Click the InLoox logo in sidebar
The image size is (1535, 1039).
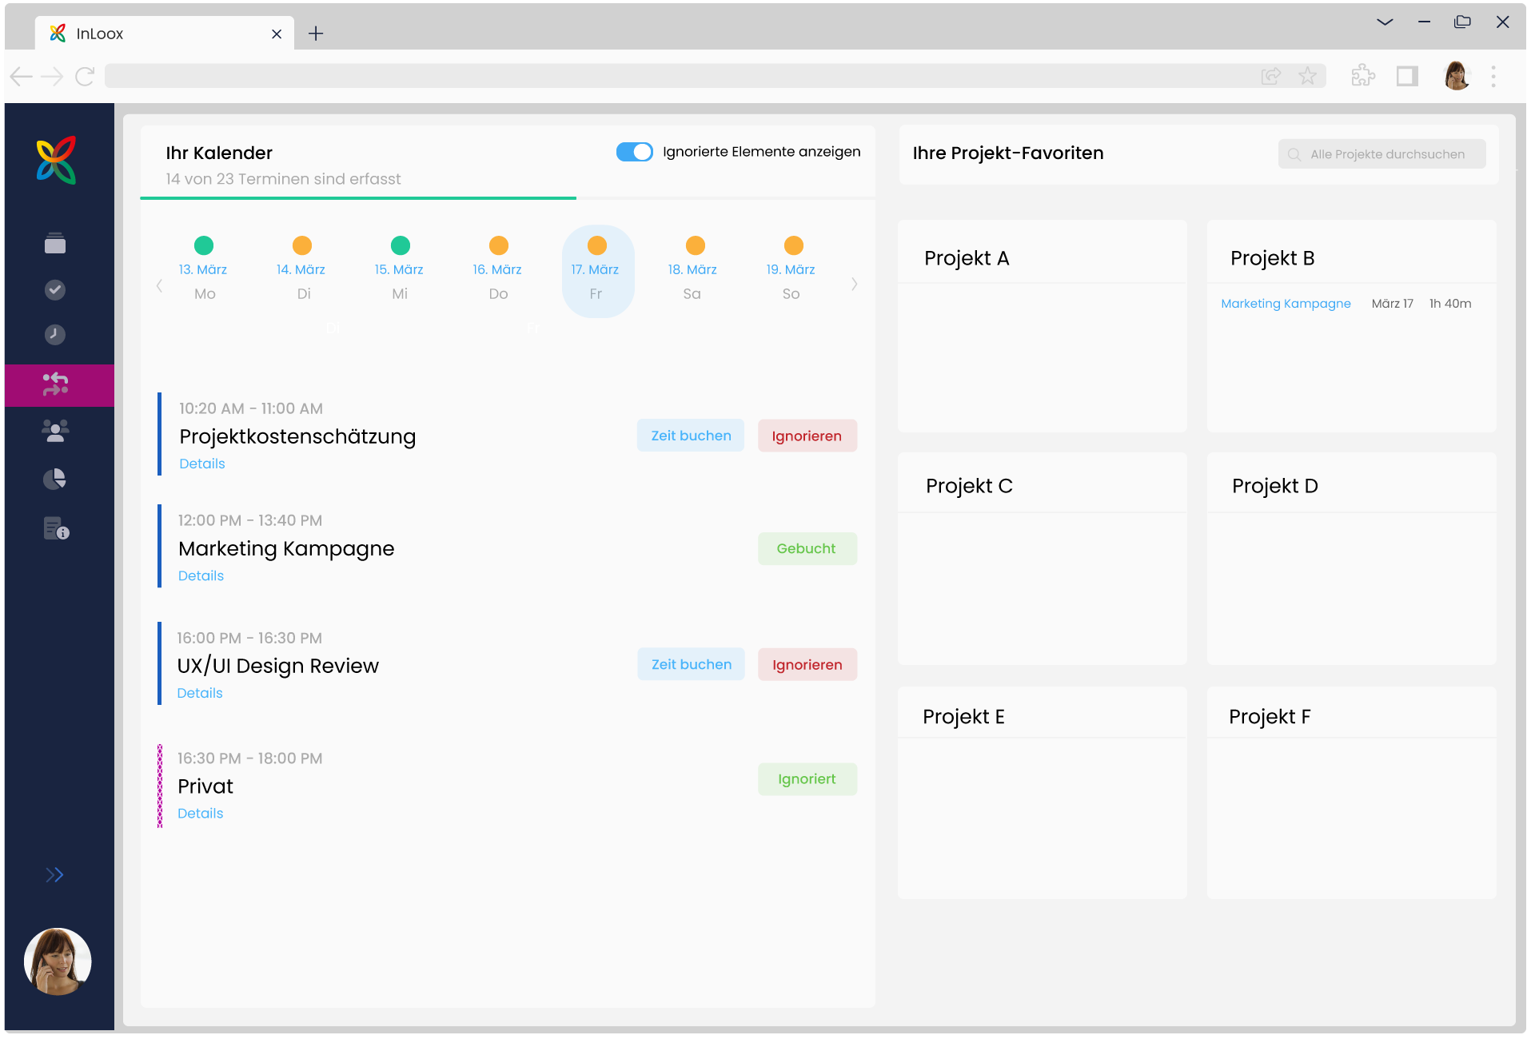(56, 160)
